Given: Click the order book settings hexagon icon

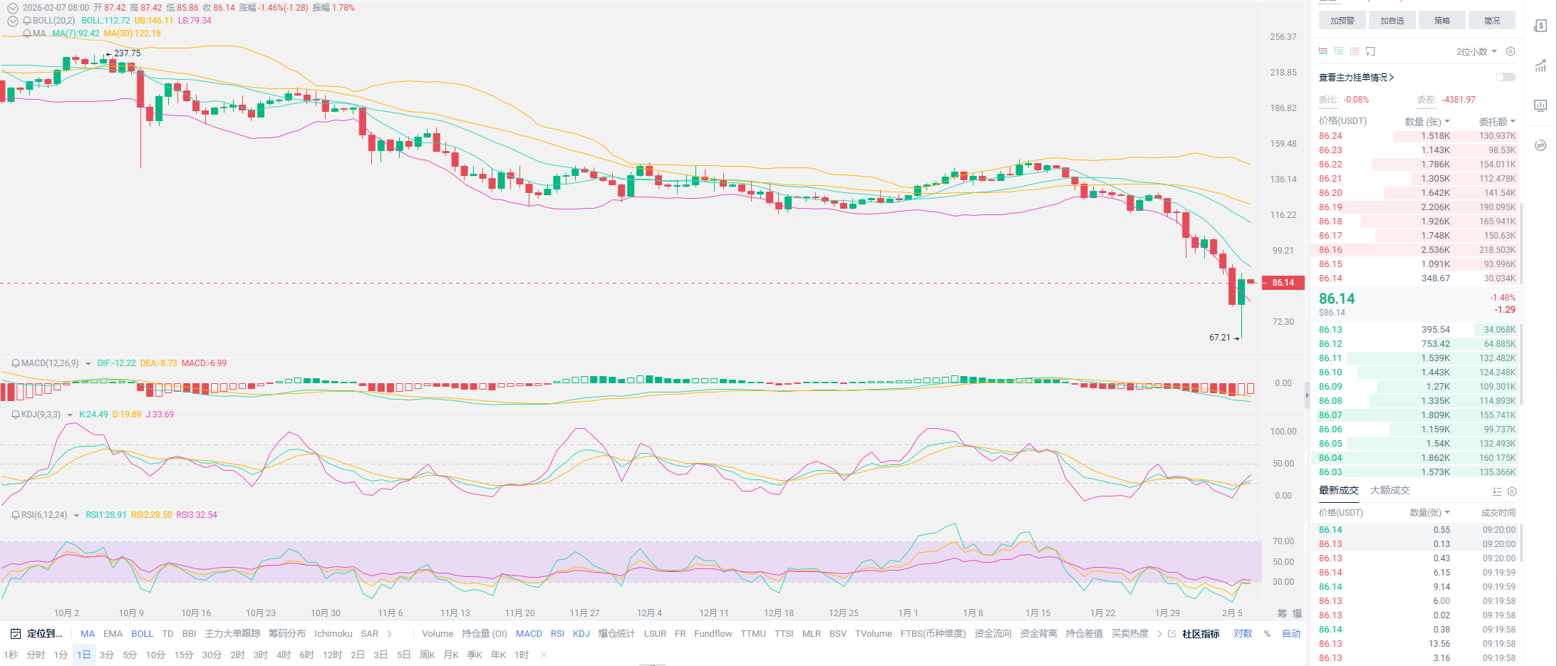Looking at the screenshot, I should click(x=1510, y=51).
